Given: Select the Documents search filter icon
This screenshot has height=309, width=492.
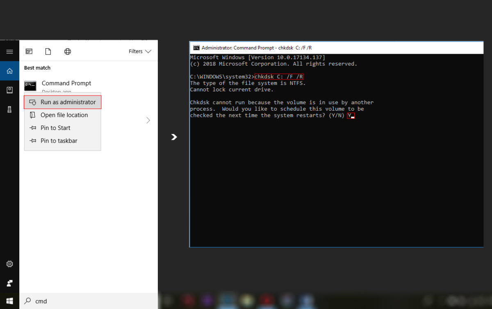Looking at the screenshot, I should click(48, 51).
